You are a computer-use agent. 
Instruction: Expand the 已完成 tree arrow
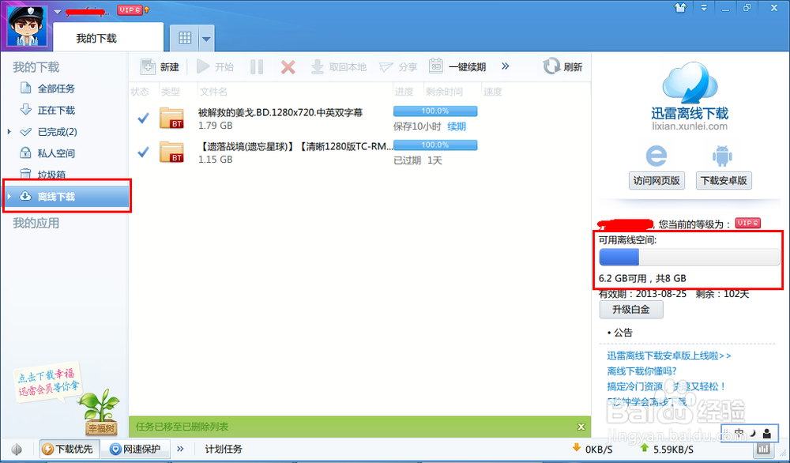9,131
